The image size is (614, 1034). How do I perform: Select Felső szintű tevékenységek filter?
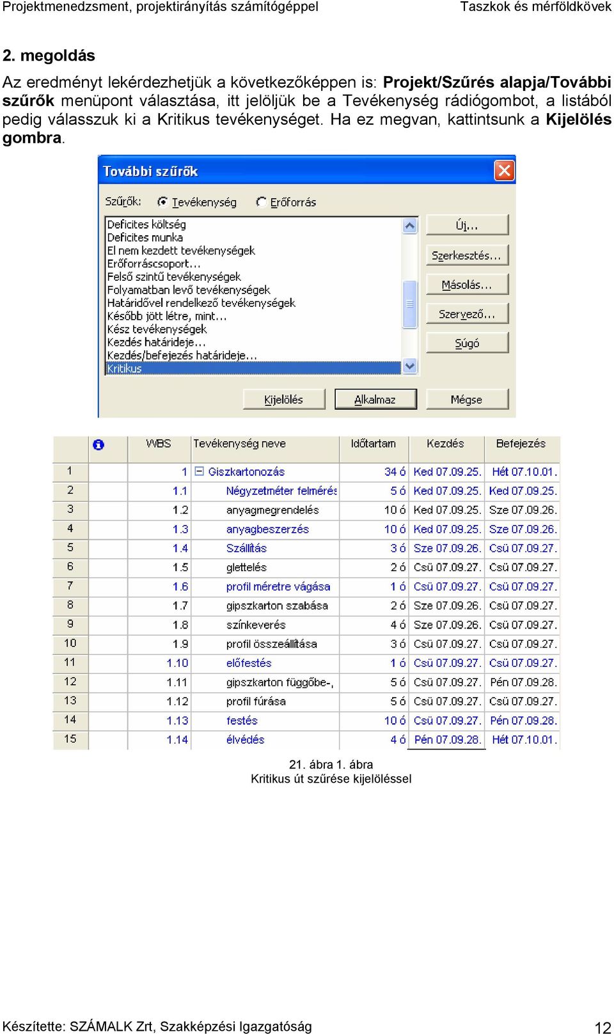pyautogui.click(x=174, y=277)
